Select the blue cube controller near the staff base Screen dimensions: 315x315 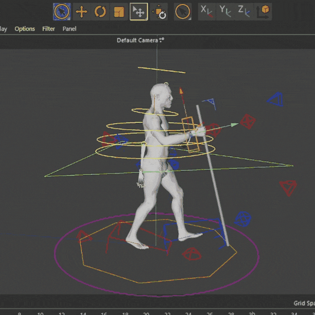(243, 219)
